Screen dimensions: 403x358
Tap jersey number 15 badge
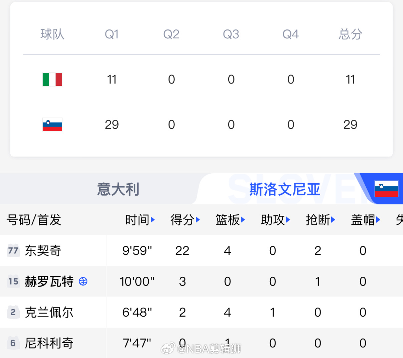point(13,282)
